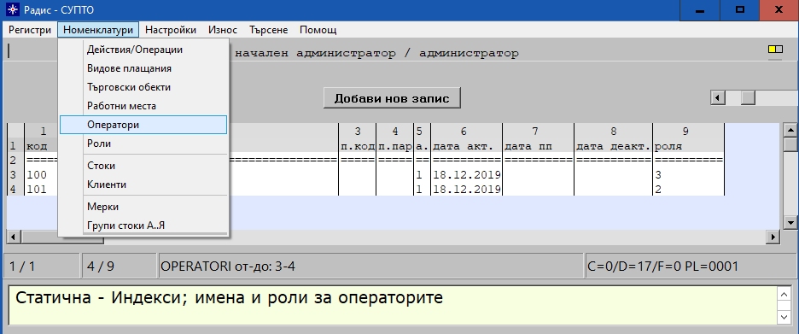Select cell with code 101
The height and width of the screenshot is (334, 799).
pyautogui.click(x=37, y=190)
